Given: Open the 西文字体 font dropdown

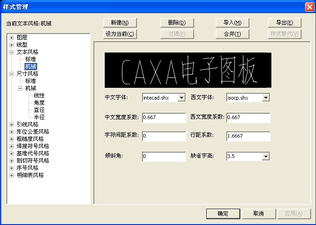Looking at the screenshot, I should pos(266,98).
